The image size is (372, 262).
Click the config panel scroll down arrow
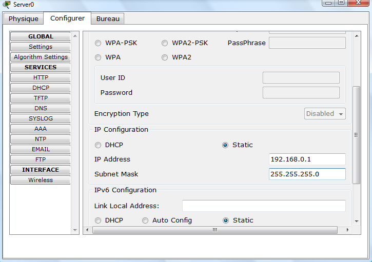357,221
